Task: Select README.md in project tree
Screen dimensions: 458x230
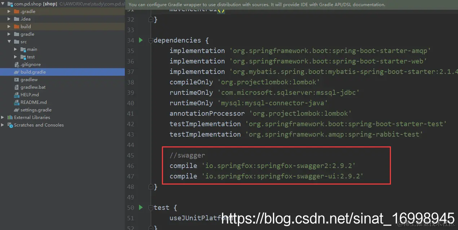Action: coord(34,102)
